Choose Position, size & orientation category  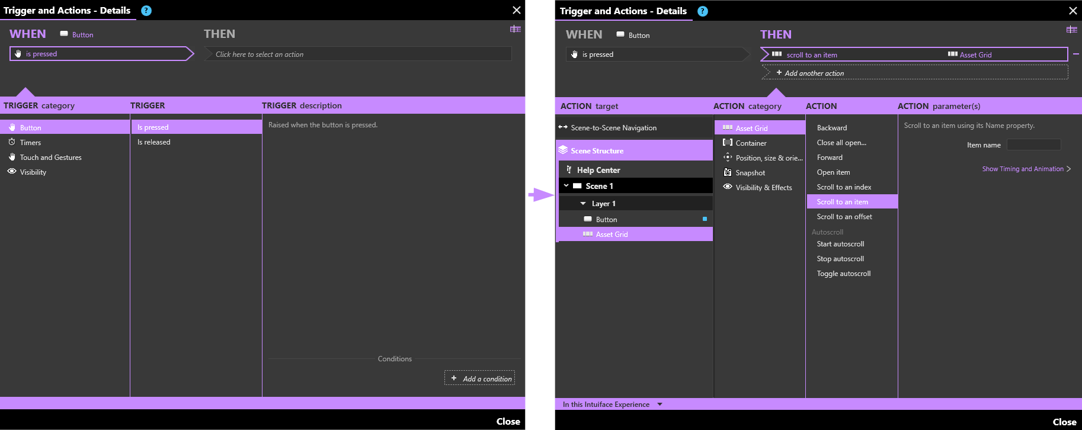769,158
